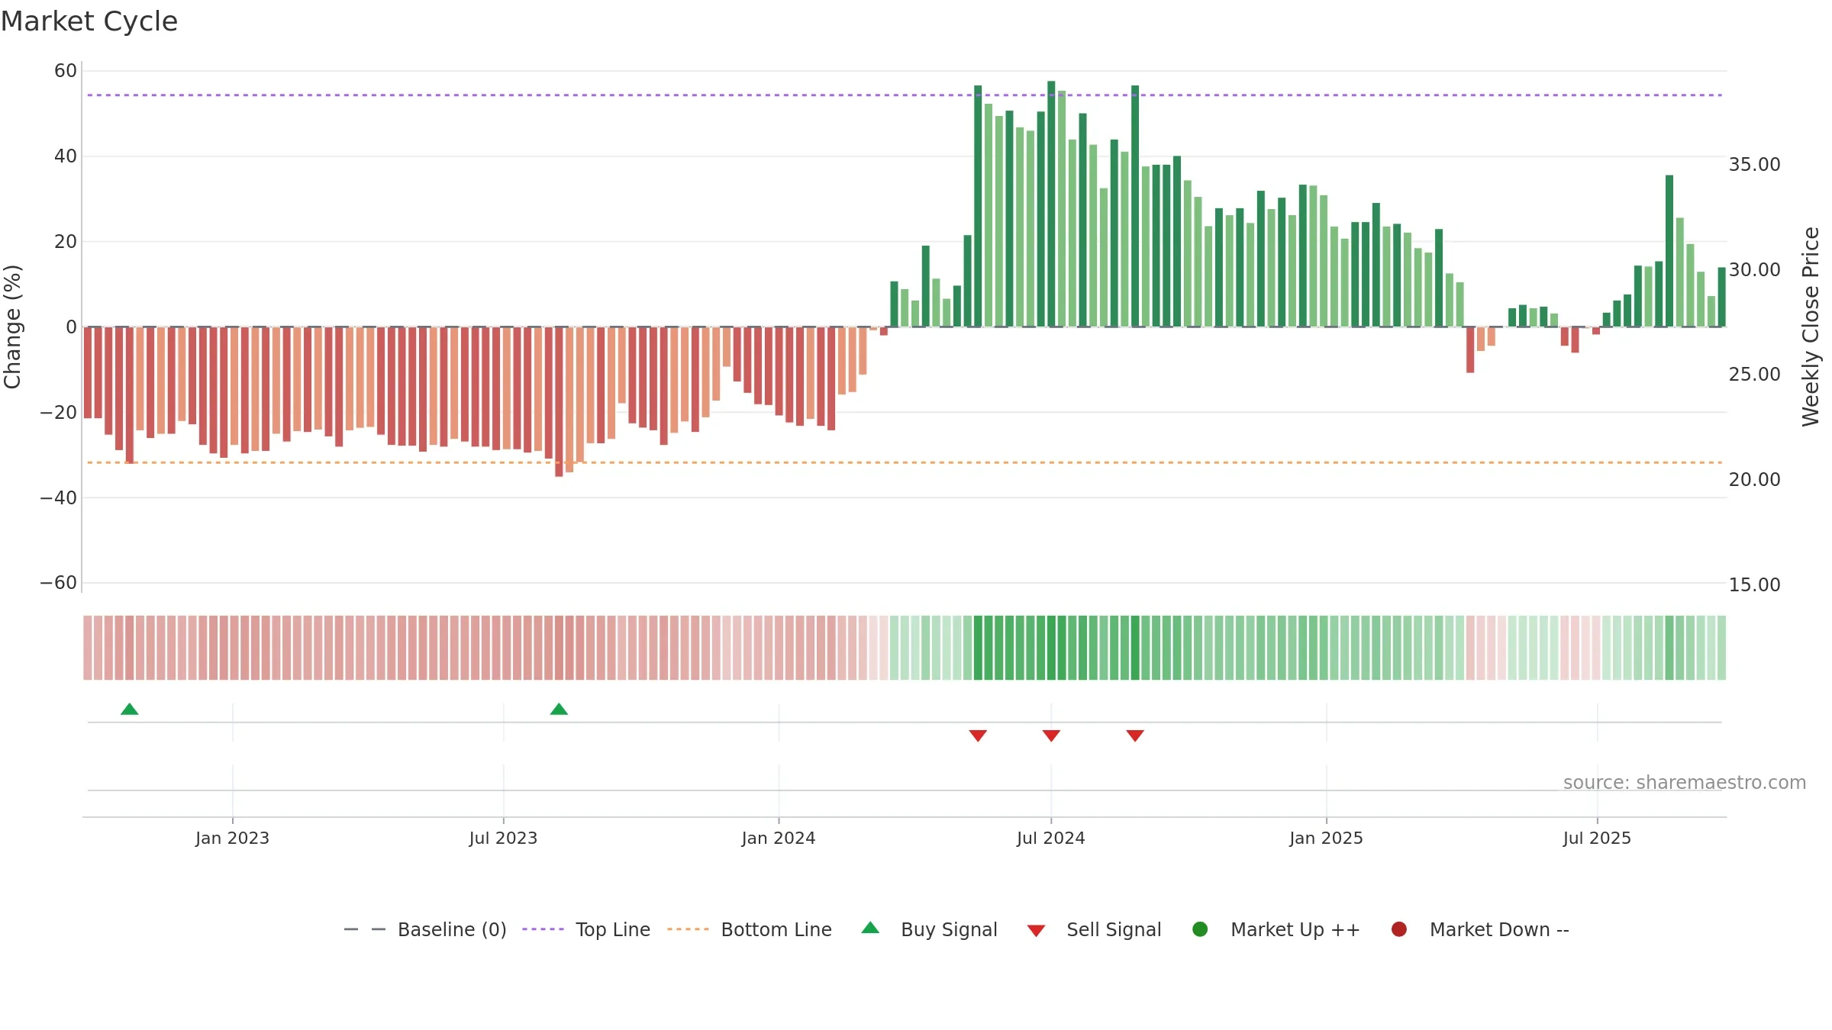Screen dimensions: 1832x1030
Task: Click the tallest green bar at Jul 2024
Action: click(x=1051, y=204)
